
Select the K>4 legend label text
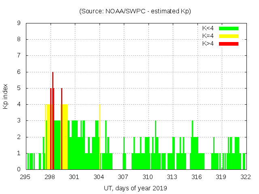208,44
